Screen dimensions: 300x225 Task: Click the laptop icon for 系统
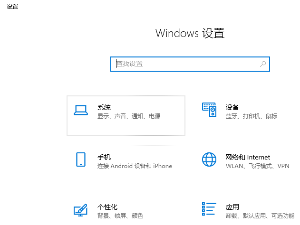pos(81,110)
